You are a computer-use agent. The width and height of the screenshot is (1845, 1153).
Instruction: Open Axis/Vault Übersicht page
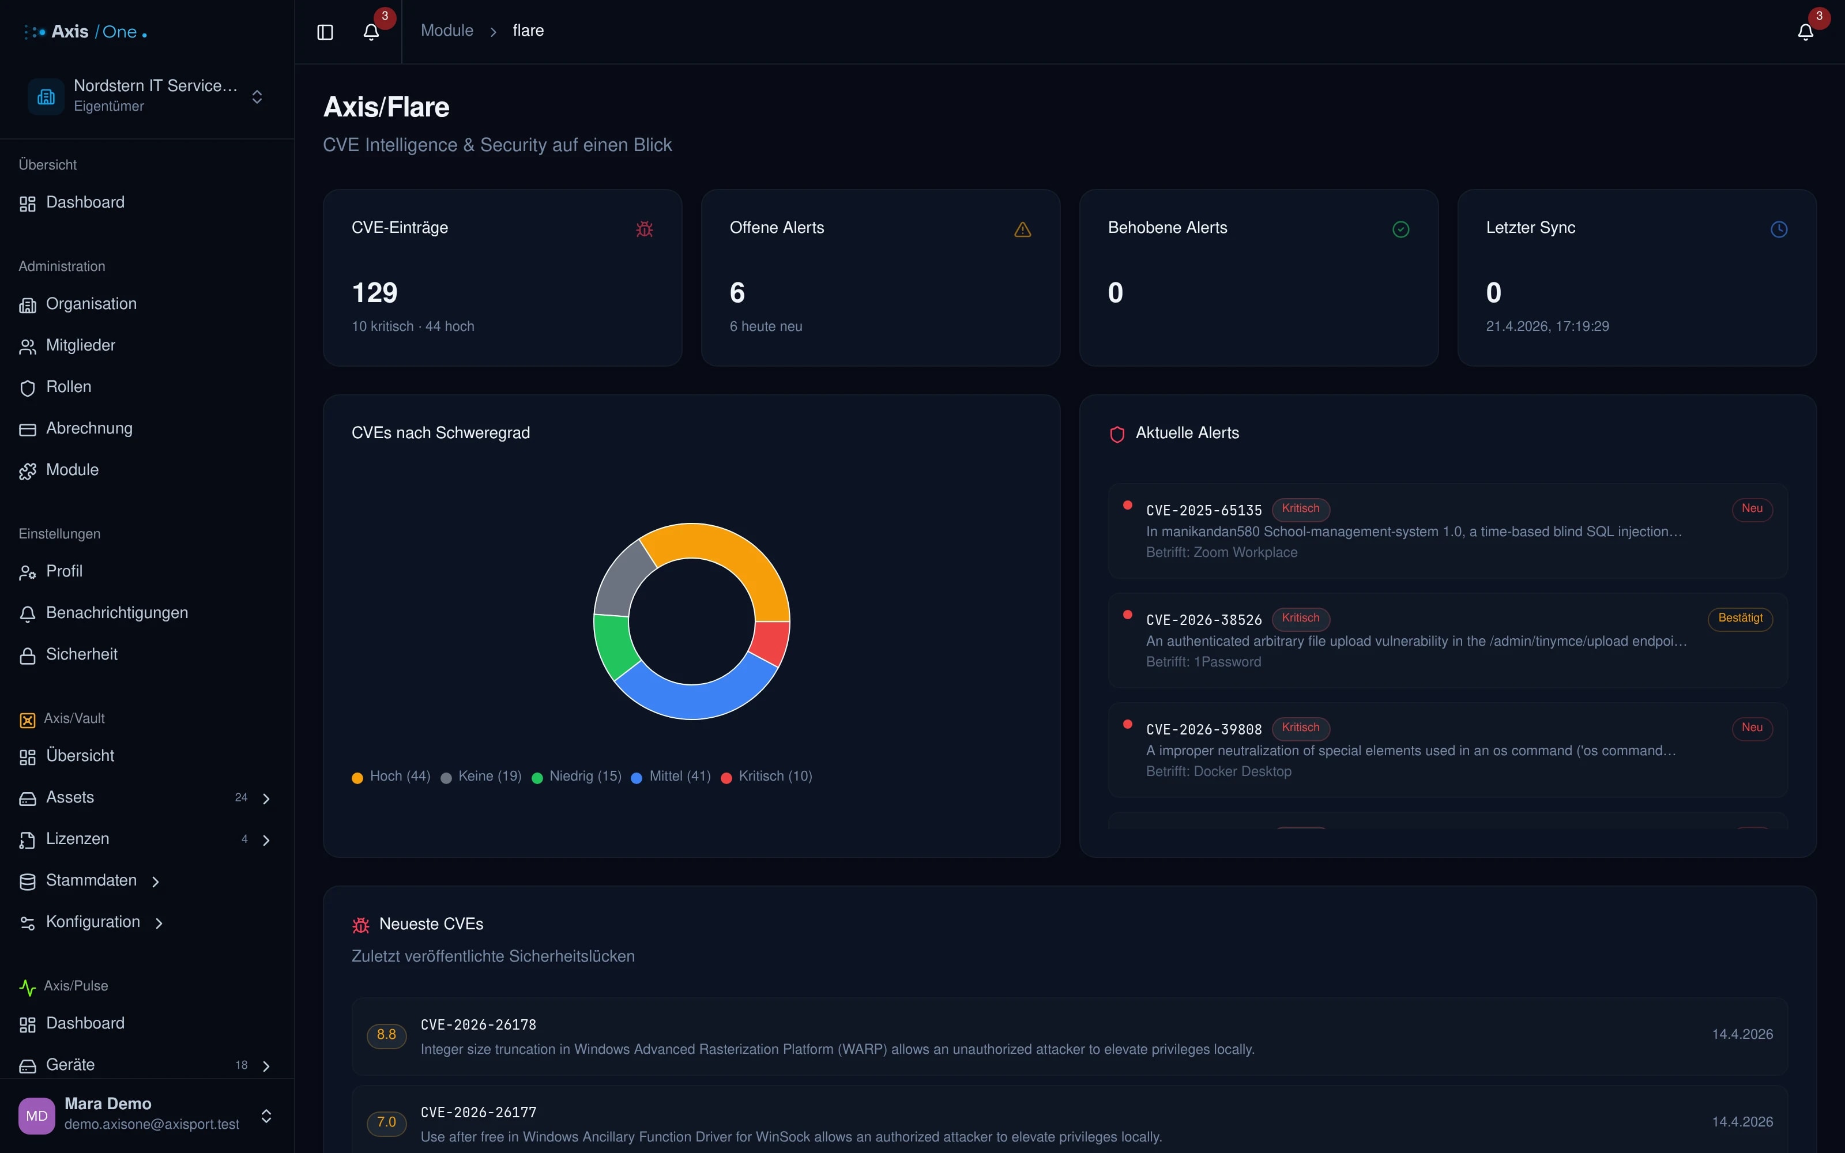click(x=147, y=756)
